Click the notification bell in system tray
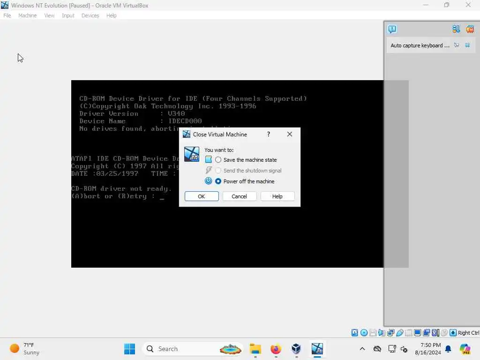Image resolution: width=480 pixels, height=360 pixels. click(x=448, y=349)
